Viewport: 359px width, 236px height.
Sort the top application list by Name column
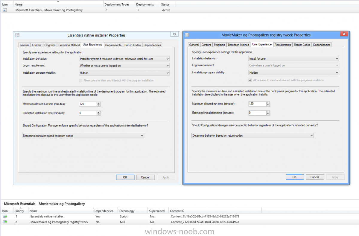click(x=58, y=4)
